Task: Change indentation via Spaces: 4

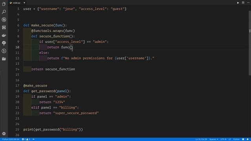Action: (x=214, y=139)
